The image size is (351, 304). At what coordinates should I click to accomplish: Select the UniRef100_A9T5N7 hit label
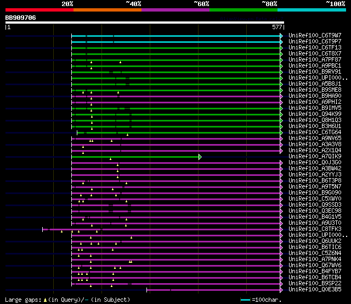tap(315, 187)
